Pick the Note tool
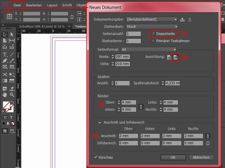This screenshot has height=168, width=225. (5, 89)
